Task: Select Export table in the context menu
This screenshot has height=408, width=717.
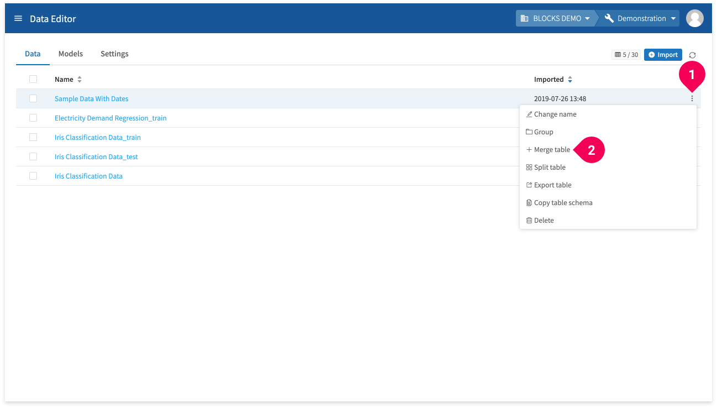Action: point(608,185)
